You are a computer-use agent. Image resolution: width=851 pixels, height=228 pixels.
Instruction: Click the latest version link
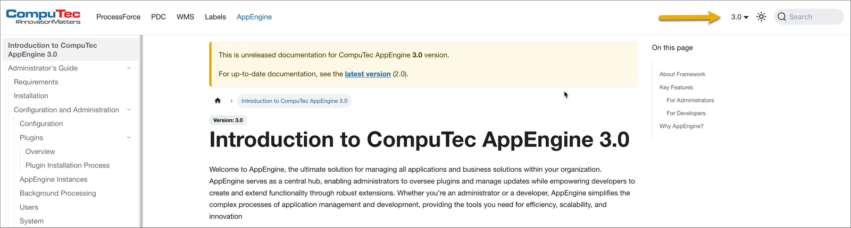368,74
